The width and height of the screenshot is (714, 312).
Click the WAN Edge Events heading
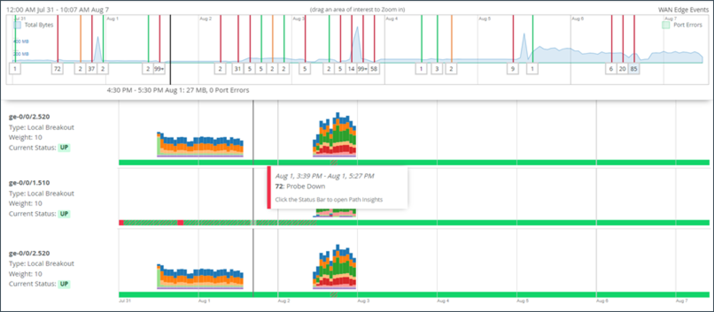[683, 10]
